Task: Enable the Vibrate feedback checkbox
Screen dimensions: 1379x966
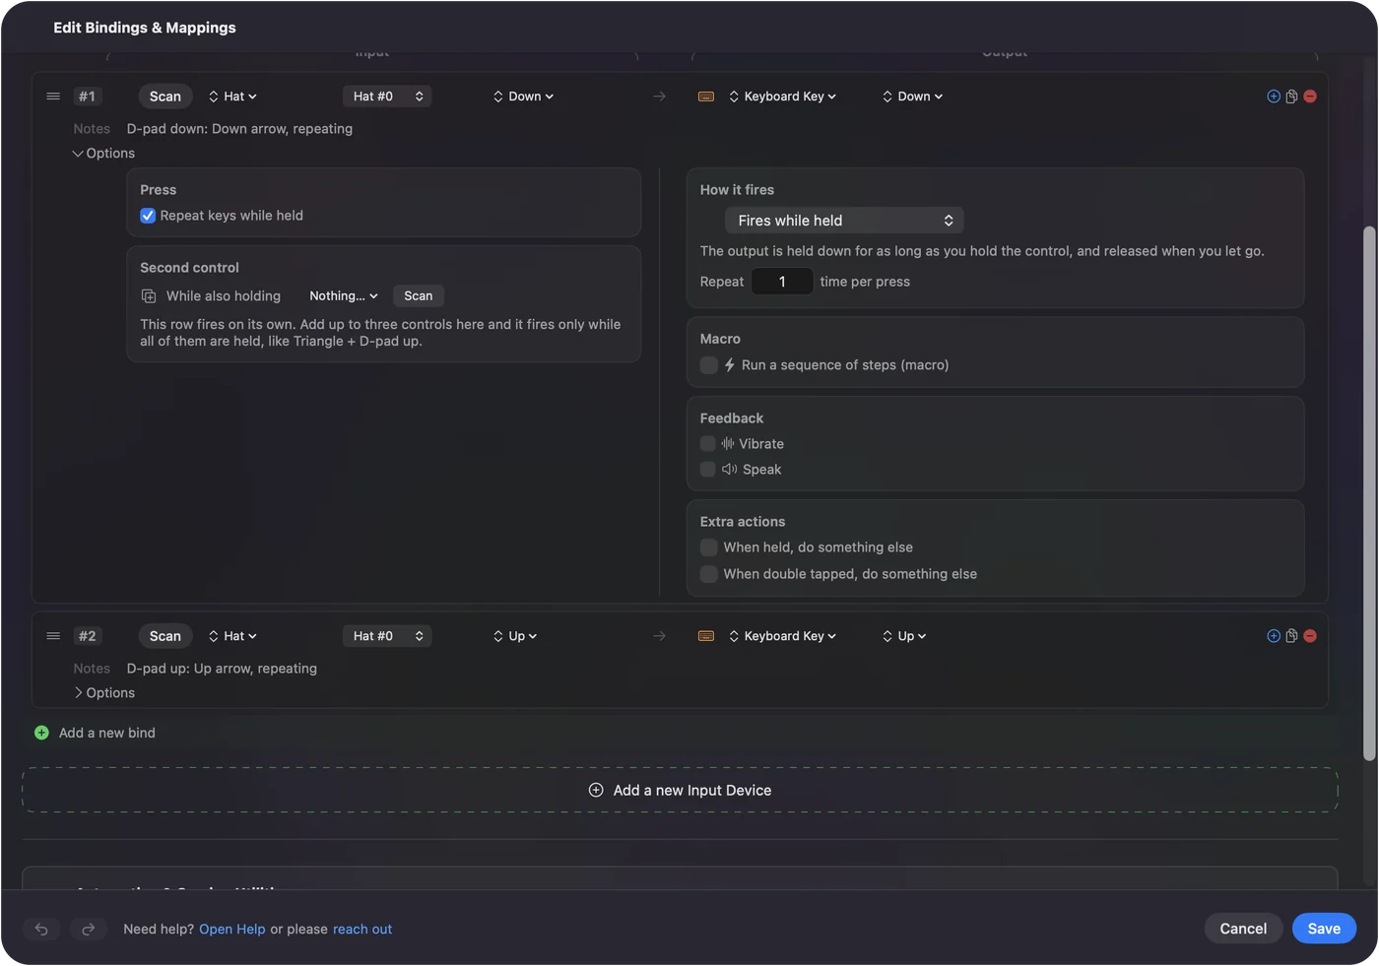Action: tap(708, 444)
